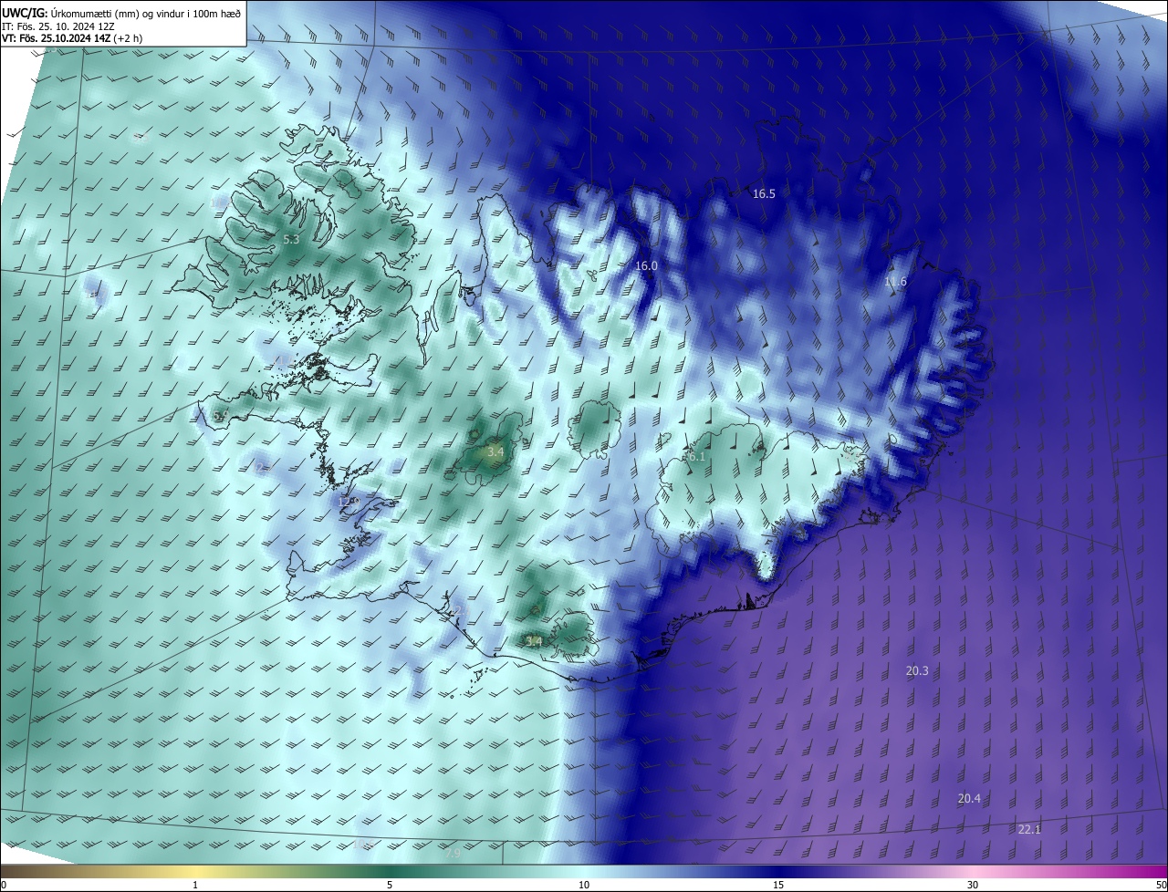Image resolution: width=1168 pixels, height=892 pixels.
Task: Click the 16.0 value label
Action: click(x=646, y=265)
